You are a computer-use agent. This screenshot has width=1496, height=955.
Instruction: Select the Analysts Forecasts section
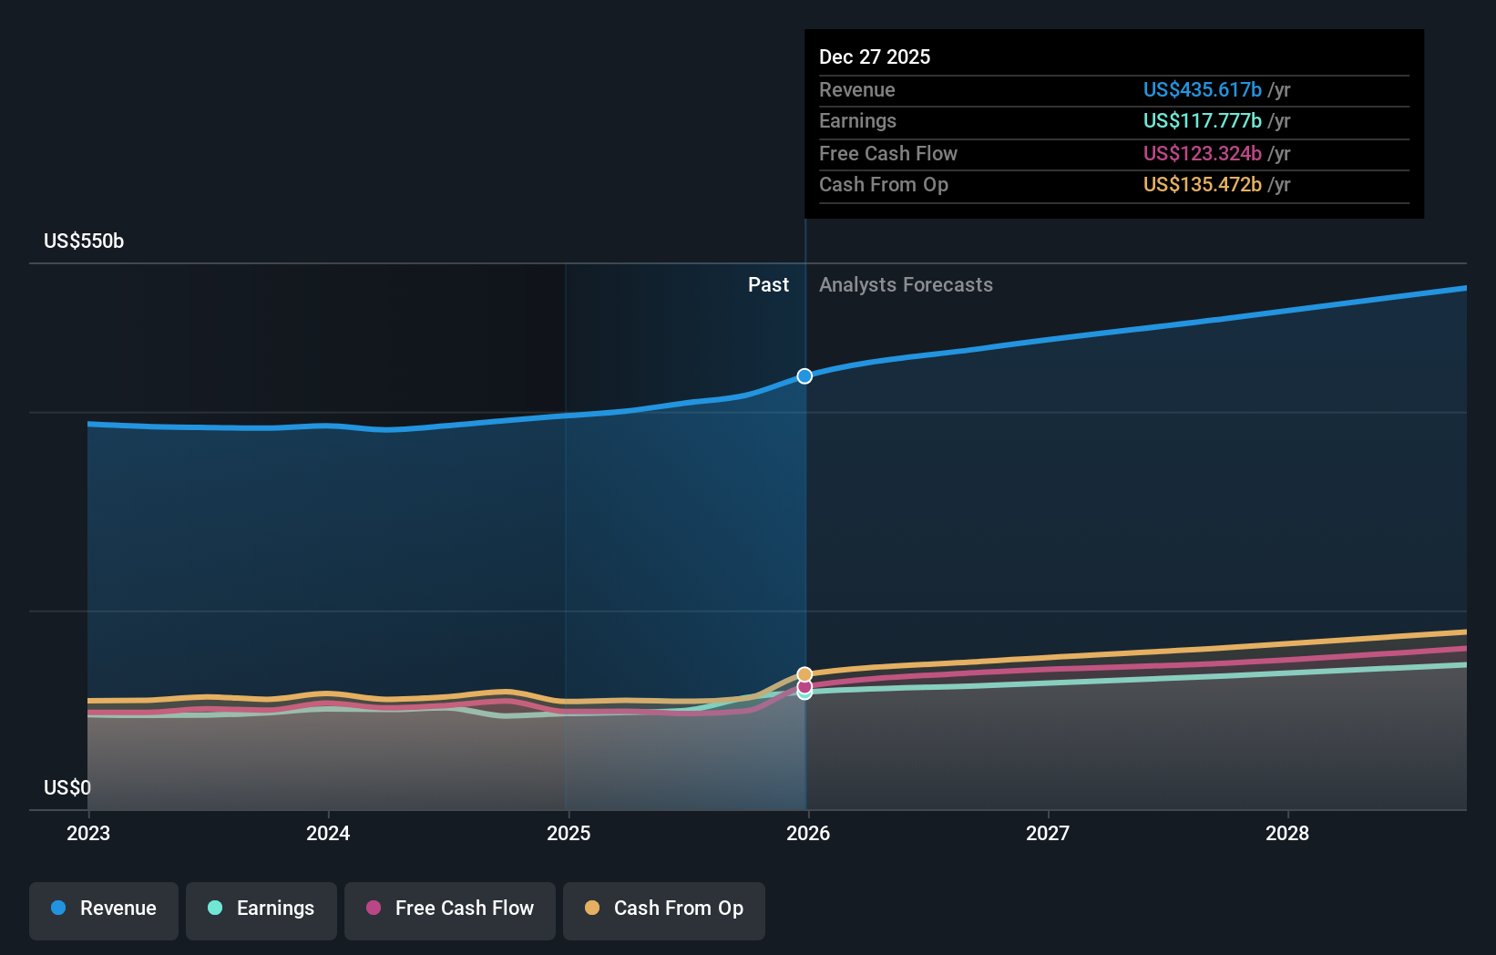click(906, 284)
